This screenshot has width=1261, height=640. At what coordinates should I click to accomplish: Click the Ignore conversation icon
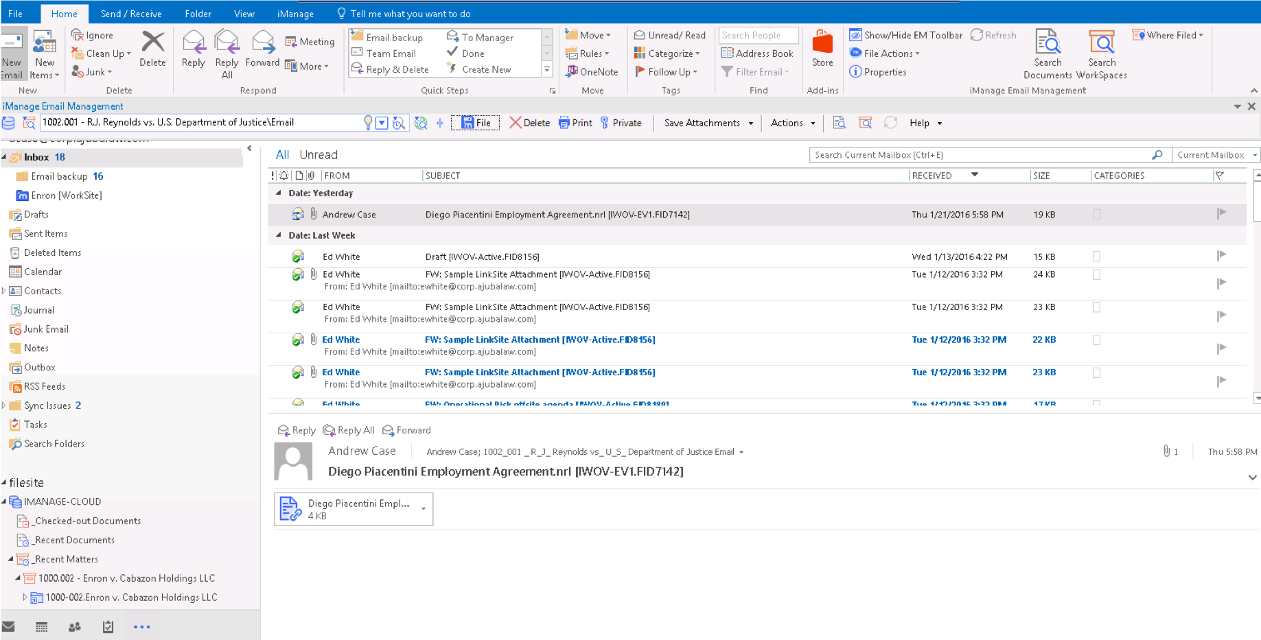tap(78, 35)
